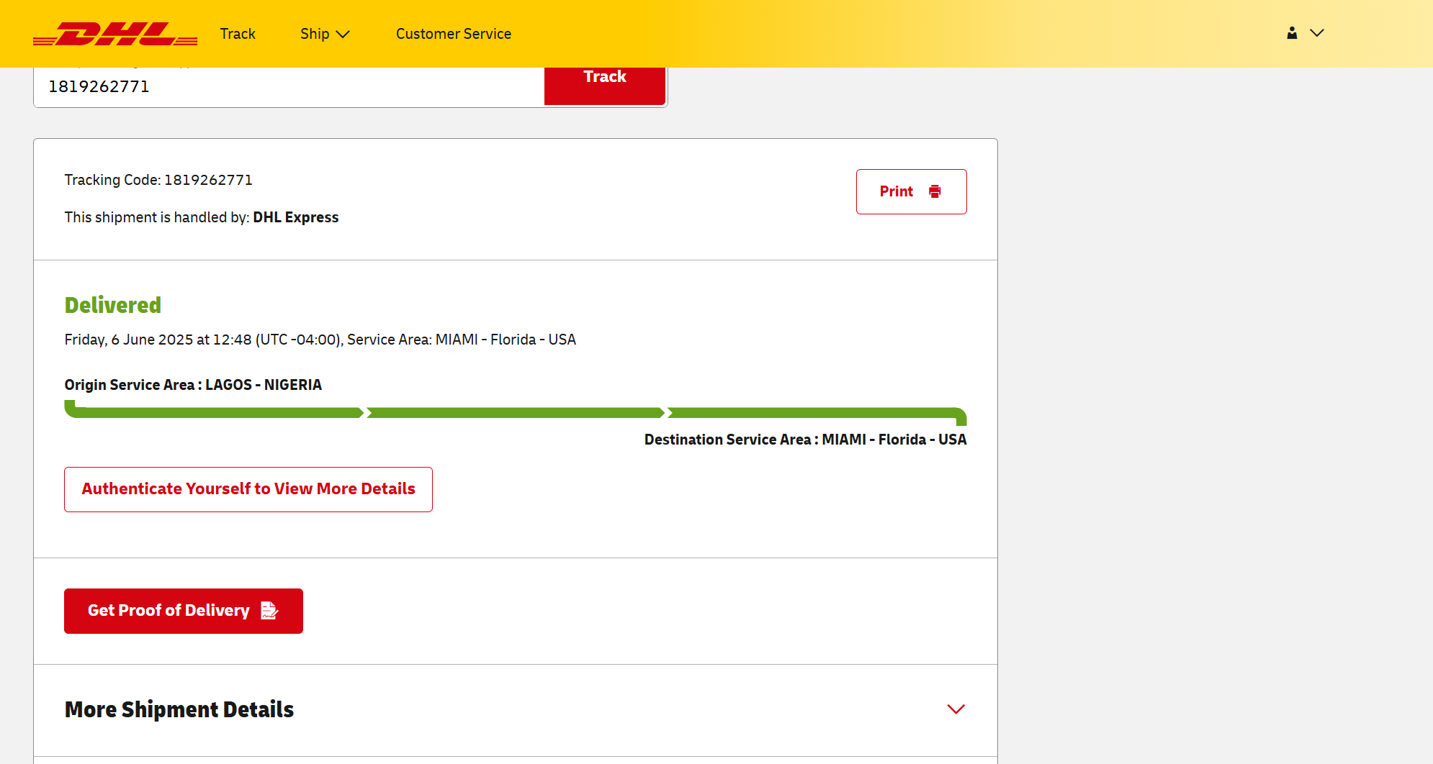
Task: Click Get Proof of Delivery button
Action: (184, 611)
